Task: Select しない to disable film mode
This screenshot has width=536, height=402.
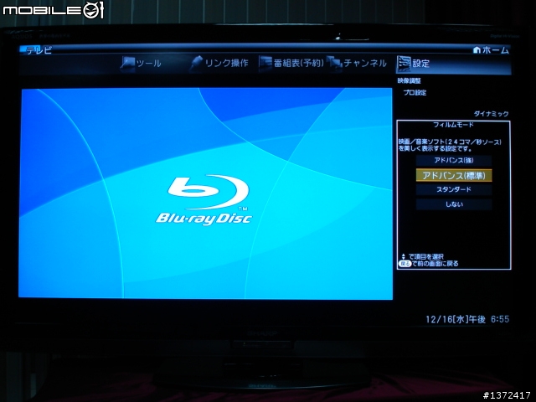Action: coord(454,204)
